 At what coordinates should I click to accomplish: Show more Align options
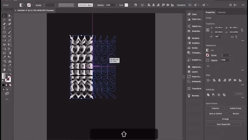point(243,85)
